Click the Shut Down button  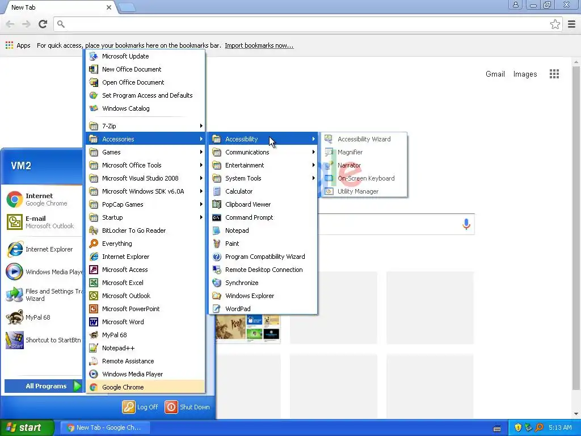[x=187, y=407]
